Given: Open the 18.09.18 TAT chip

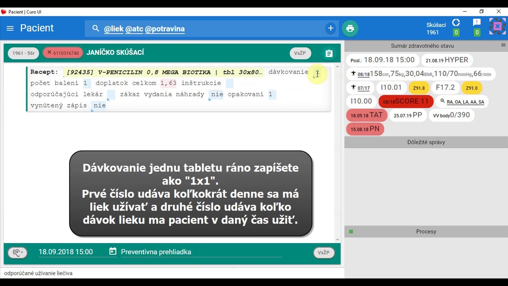Looking at the screenshot, I should (x=366, y=115).
